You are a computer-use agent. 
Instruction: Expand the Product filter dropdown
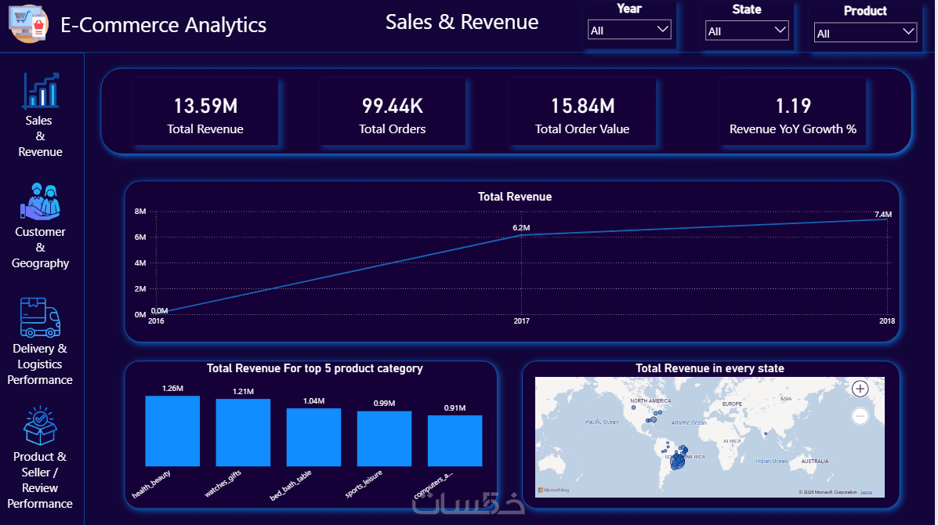pyautogui.click(x=865, y=34)
